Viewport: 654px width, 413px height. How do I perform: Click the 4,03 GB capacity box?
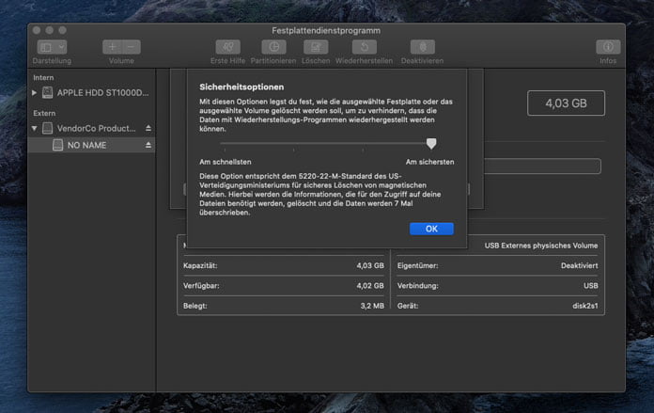coord(565,103)
